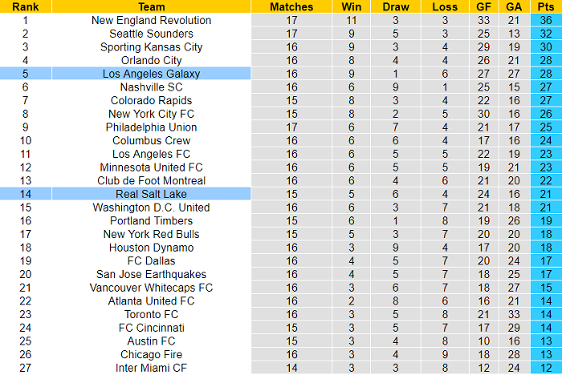Click the Pts column header
This screenshot has height=375, width=562.
point(545,6)
